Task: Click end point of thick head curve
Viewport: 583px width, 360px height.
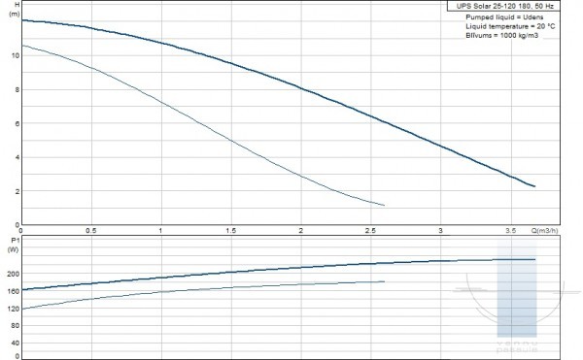Action: pos(534,186)
